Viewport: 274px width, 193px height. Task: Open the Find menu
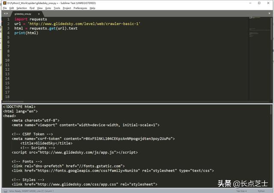coord(32,8)
